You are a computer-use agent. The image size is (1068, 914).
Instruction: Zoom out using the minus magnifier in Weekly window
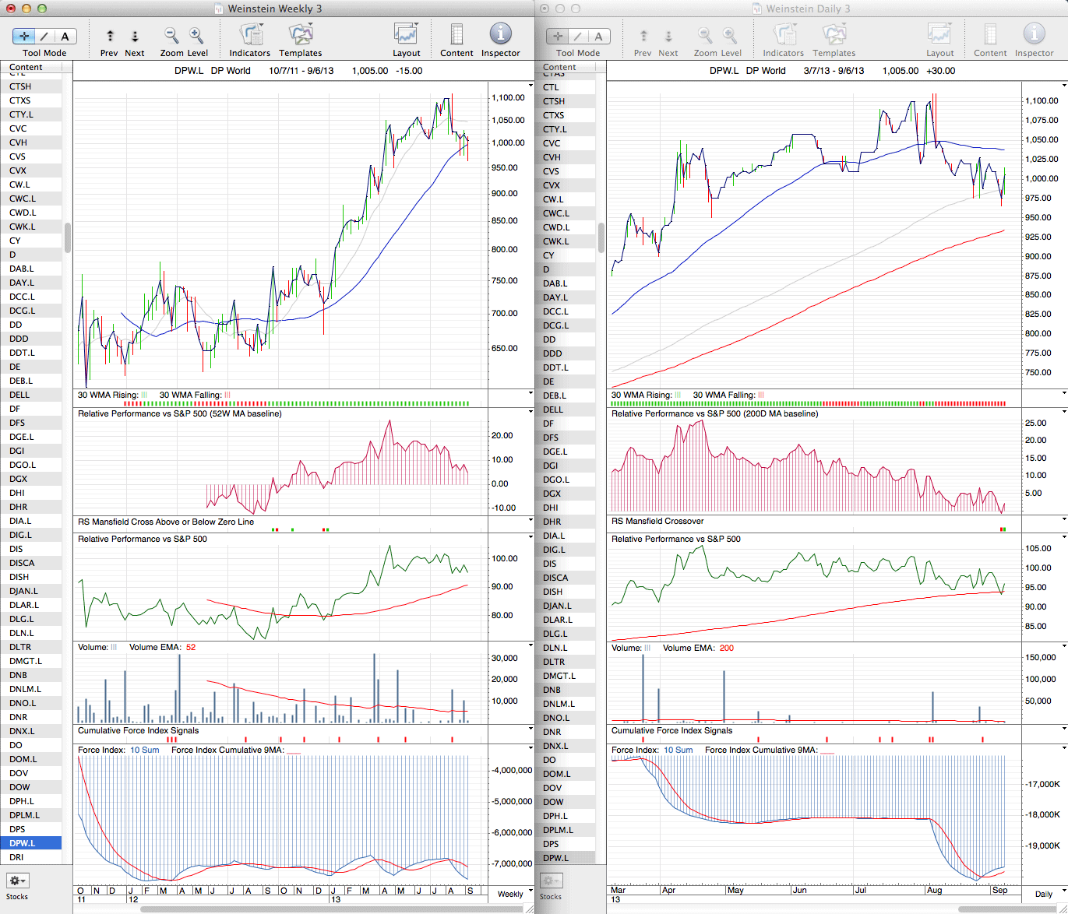tap(171, 36)
